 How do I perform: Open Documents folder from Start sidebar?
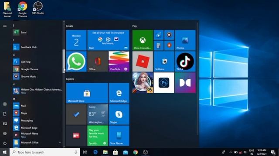pos(5,114)
